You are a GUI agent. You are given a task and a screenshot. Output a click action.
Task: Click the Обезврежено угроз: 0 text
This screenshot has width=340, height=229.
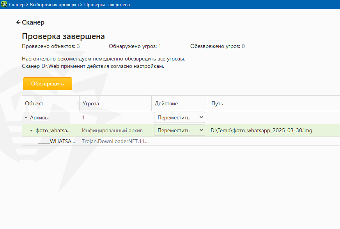(x=218, y=46)
